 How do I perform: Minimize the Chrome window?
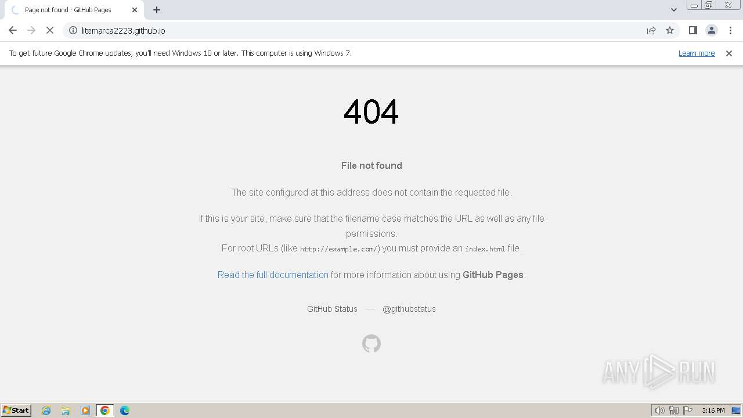694,5
